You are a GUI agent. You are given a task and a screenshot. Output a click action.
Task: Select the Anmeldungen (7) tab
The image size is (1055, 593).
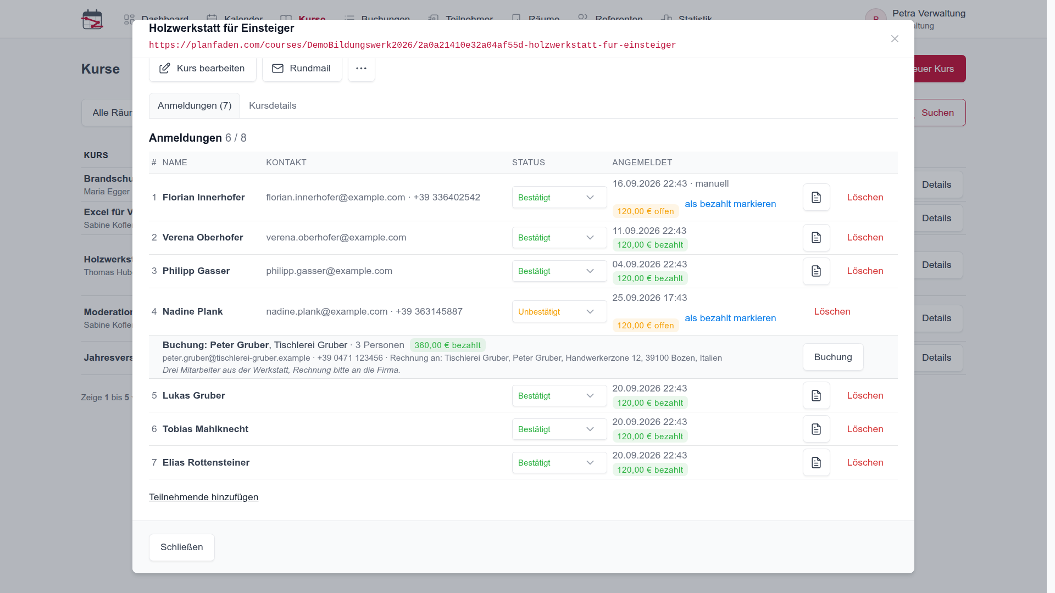click(195, 105)
